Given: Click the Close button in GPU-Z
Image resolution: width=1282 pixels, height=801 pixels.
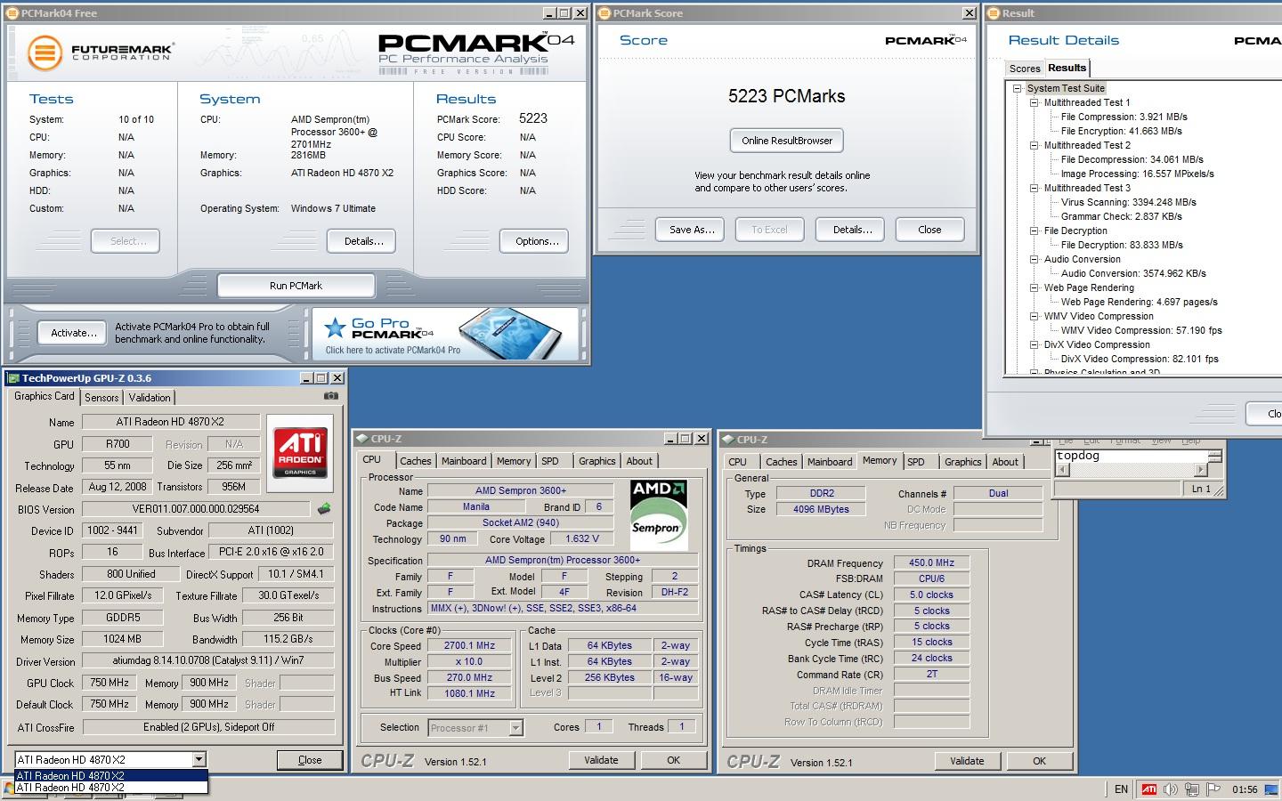Looking at the screenshot, I should tap(310, 760).
